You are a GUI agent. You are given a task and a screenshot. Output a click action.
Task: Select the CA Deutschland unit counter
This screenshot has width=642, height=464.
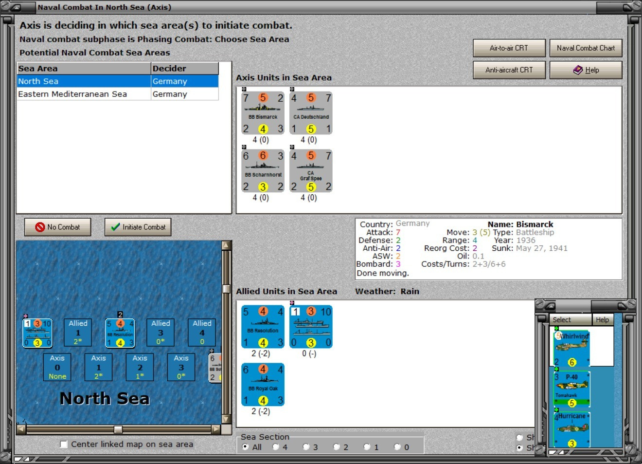coord(311,113)
